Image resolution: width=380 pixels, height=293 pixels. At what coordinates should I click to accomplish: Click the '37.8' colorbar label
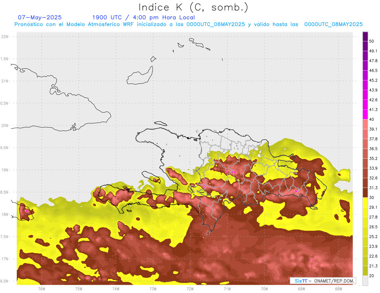coord(373,139)
